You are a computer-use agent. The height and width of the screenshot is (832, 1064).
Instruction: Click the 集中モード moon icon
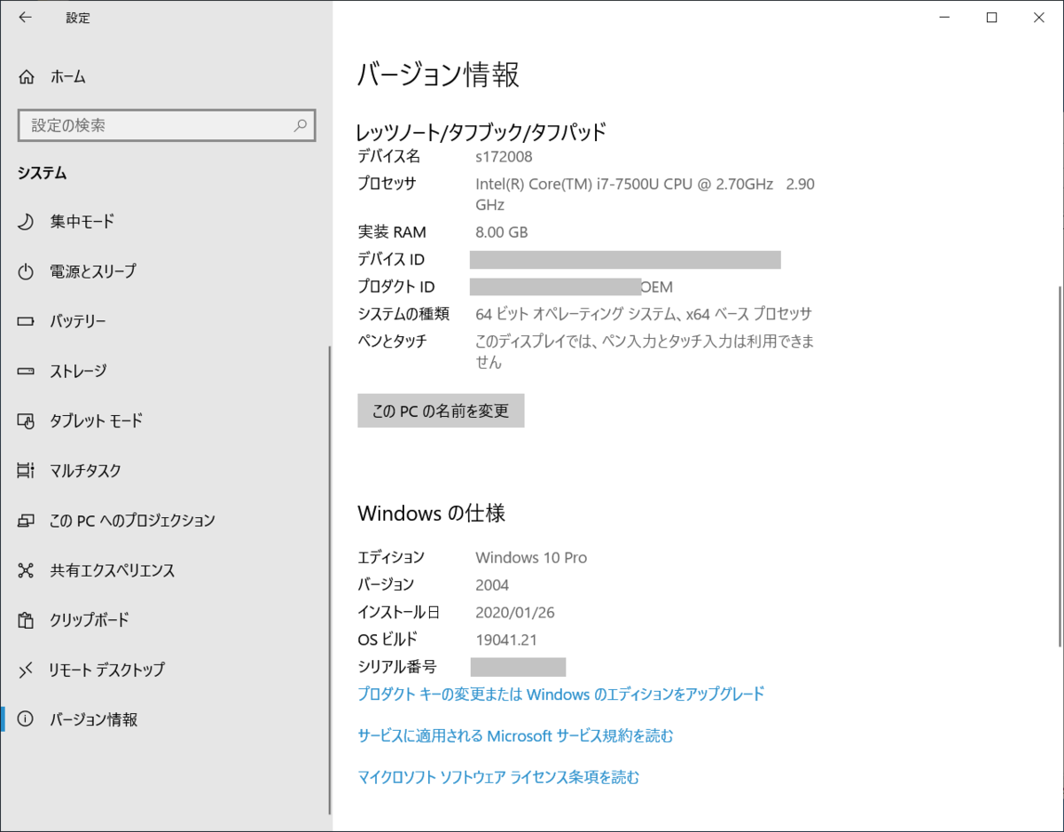point(27,221)
